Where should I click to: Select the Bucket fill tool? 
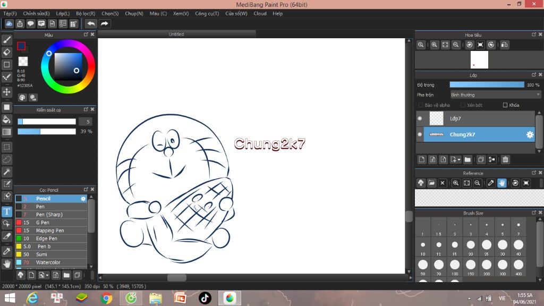click(6, 120)
